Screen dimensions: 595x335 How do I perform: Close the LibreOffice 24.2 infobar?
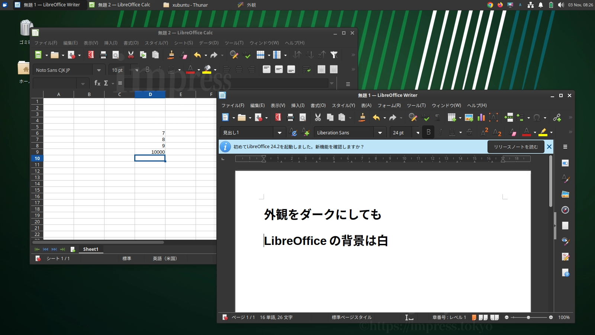click(549, 147)
